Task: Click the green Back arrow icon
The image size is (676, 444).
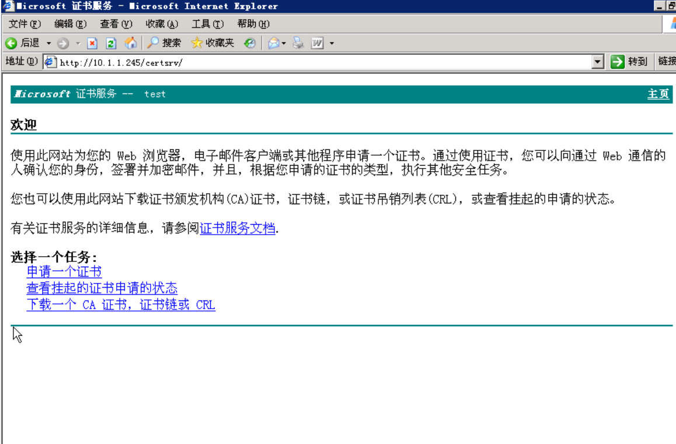Action: [x=11, y=43]
